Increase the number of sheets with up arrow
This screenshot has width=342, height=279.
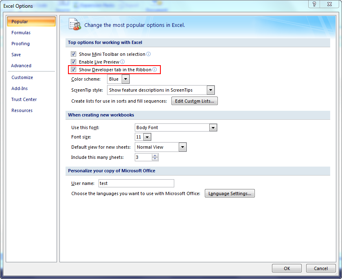tap(155, 156)
